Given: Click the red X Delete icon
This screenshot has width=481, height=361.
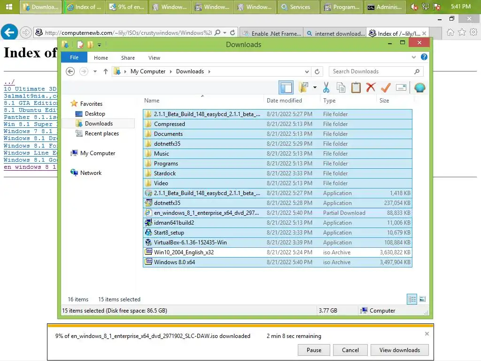Looking at the screenshot, I should coord(371,87).
